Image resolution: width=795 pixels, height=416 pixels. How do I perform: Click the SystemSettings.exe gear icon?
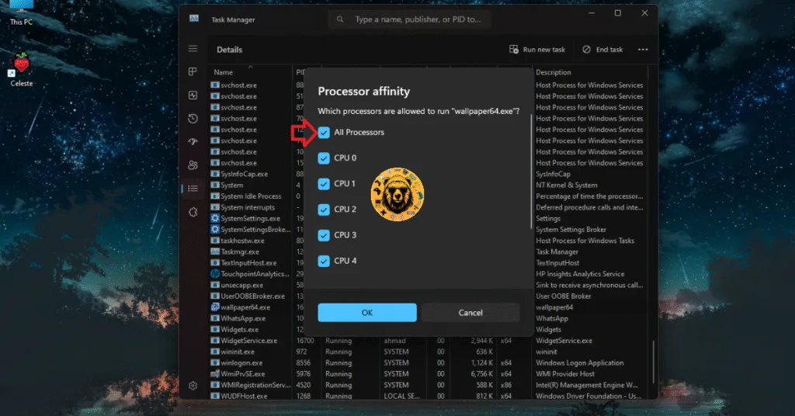(x=215, y=218)
